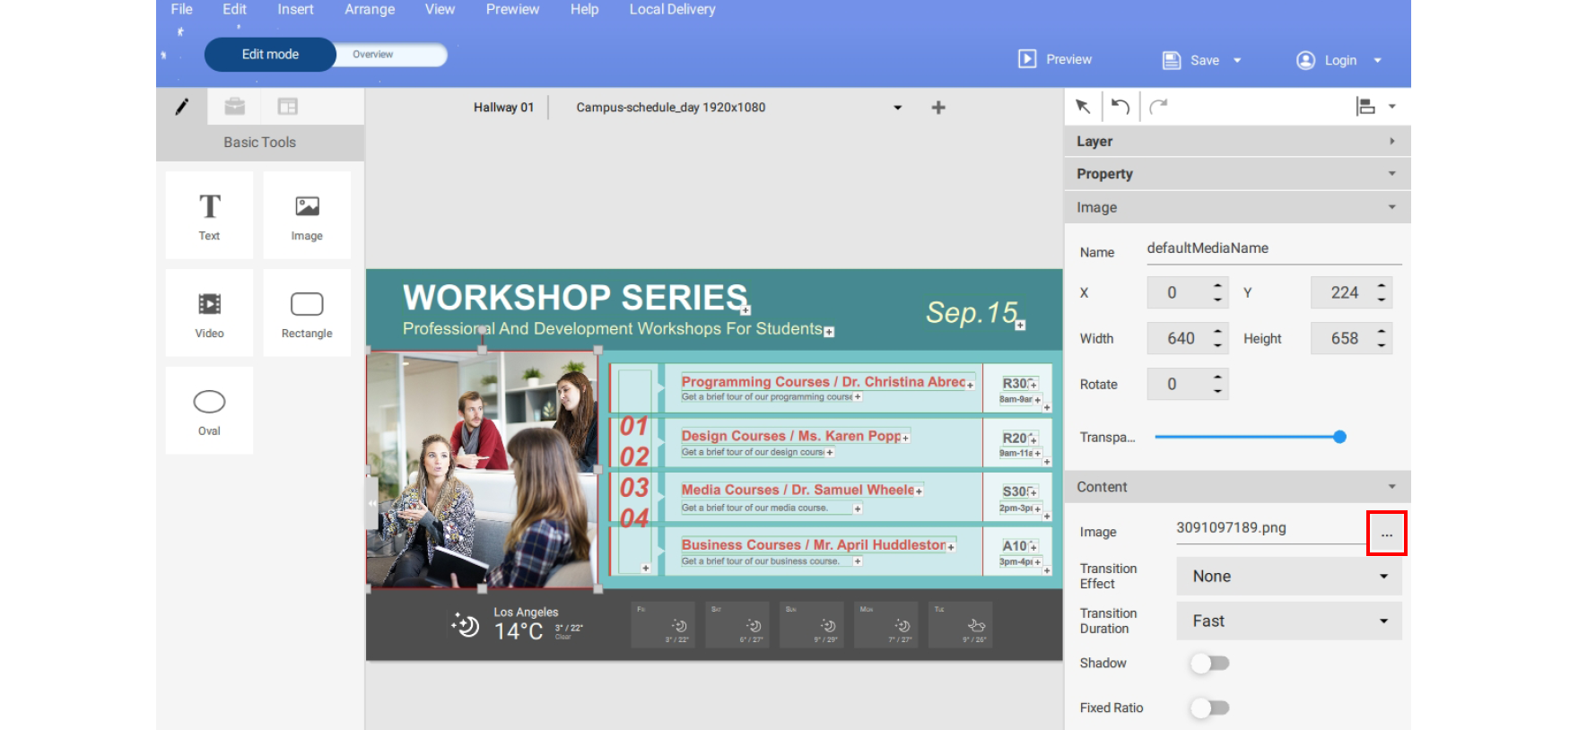Select the Oval tool
The height and width of the screenshot is (730, 1587).
point(209,410)
